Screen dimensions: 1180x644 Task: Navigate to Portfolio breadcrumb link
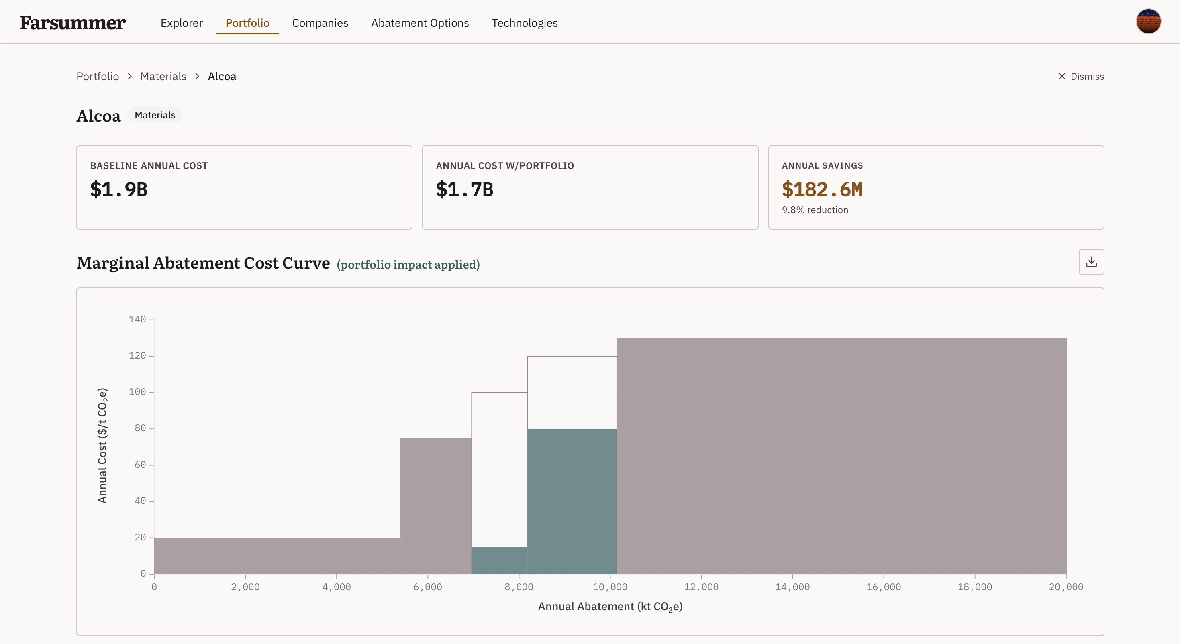[x=98, y=77]
